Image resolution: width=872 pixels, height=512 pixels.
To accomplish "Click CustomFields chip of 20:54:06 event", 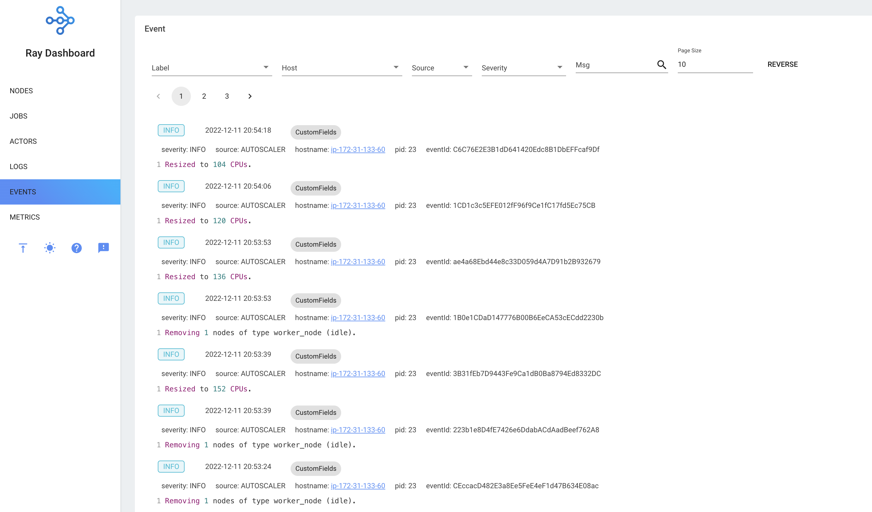I will [315, 188].
